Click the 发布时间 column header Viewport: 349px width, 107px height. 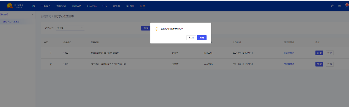point(237,42)
